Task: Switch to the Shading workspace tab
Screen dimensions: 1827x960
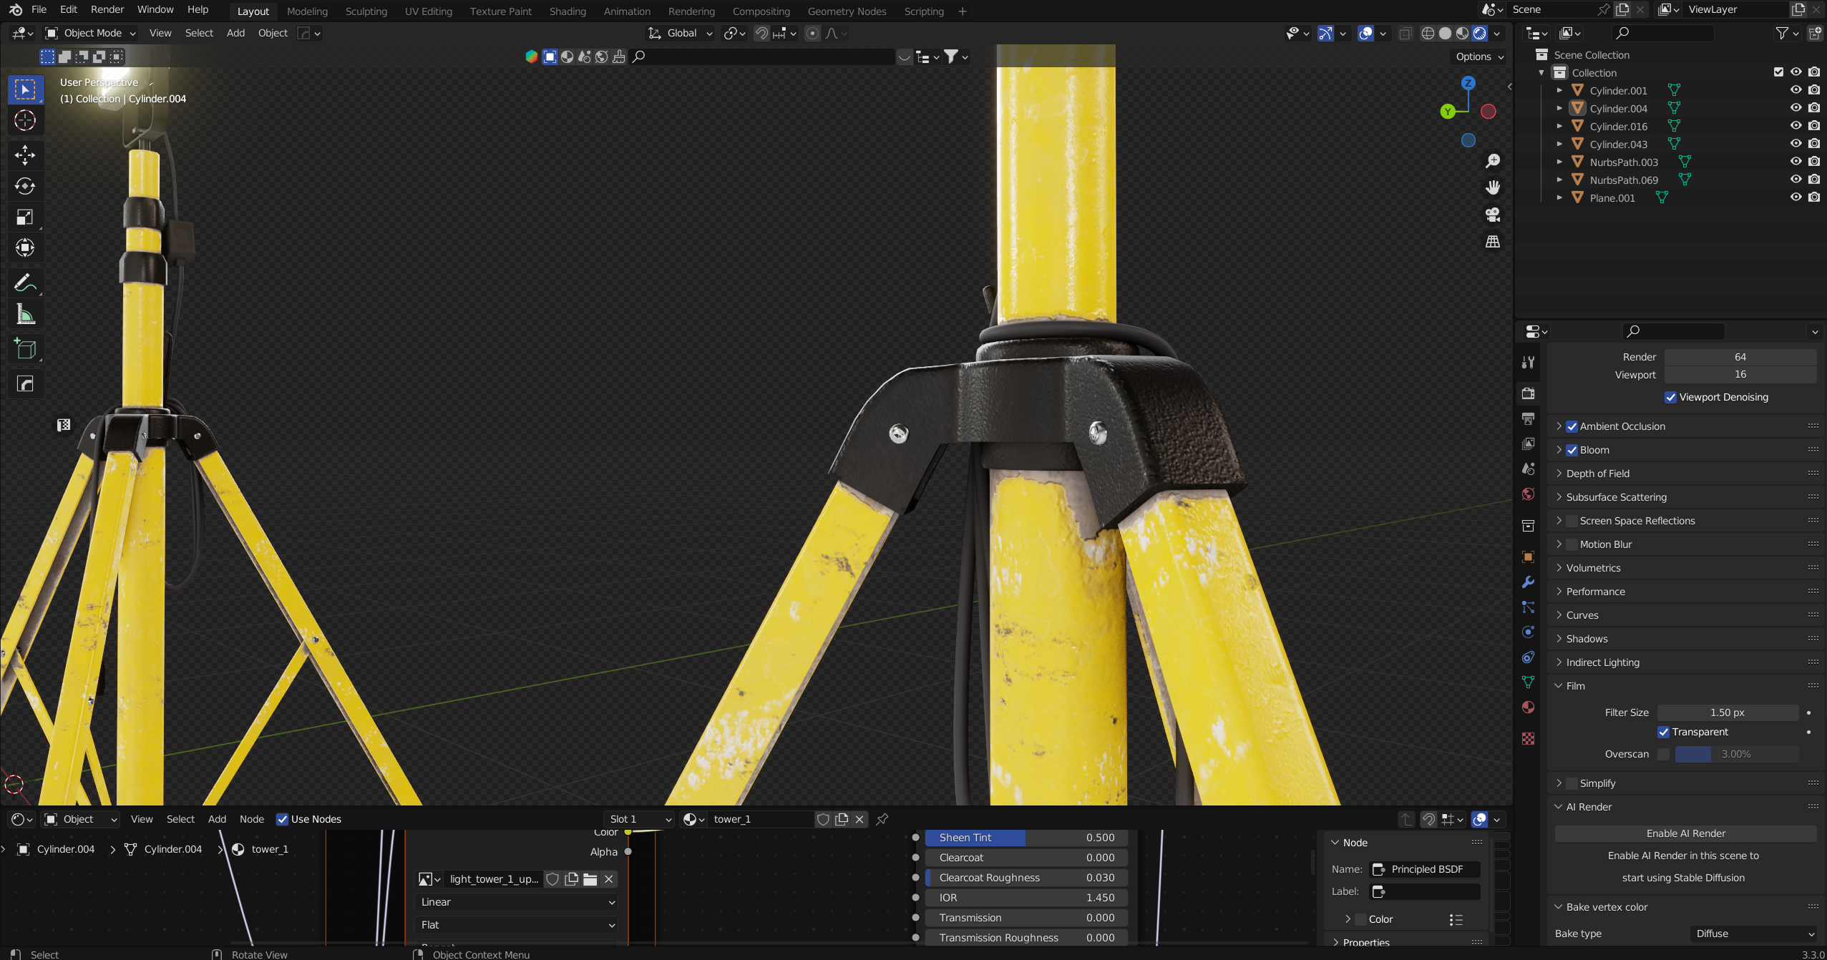Action: [x=567, y=11]
